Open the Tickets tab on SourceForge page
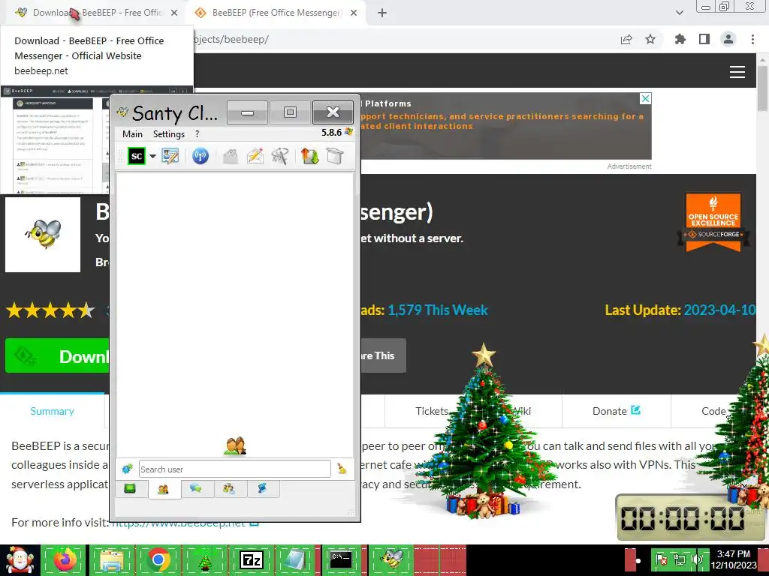Viewport: 769px width, 576px height. point(432,412)
